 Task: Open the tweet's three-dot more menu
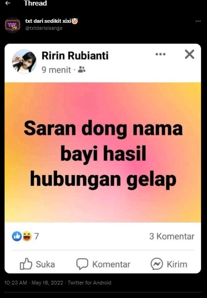coord(198,21)
